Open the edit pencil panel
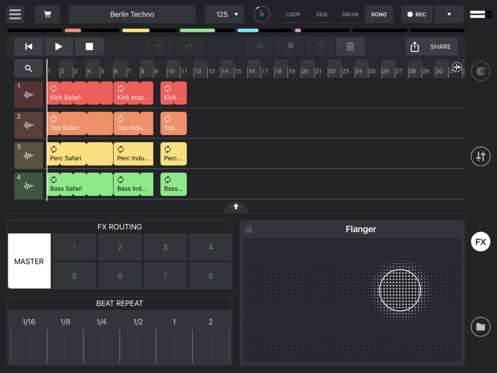 pos(480,71)
